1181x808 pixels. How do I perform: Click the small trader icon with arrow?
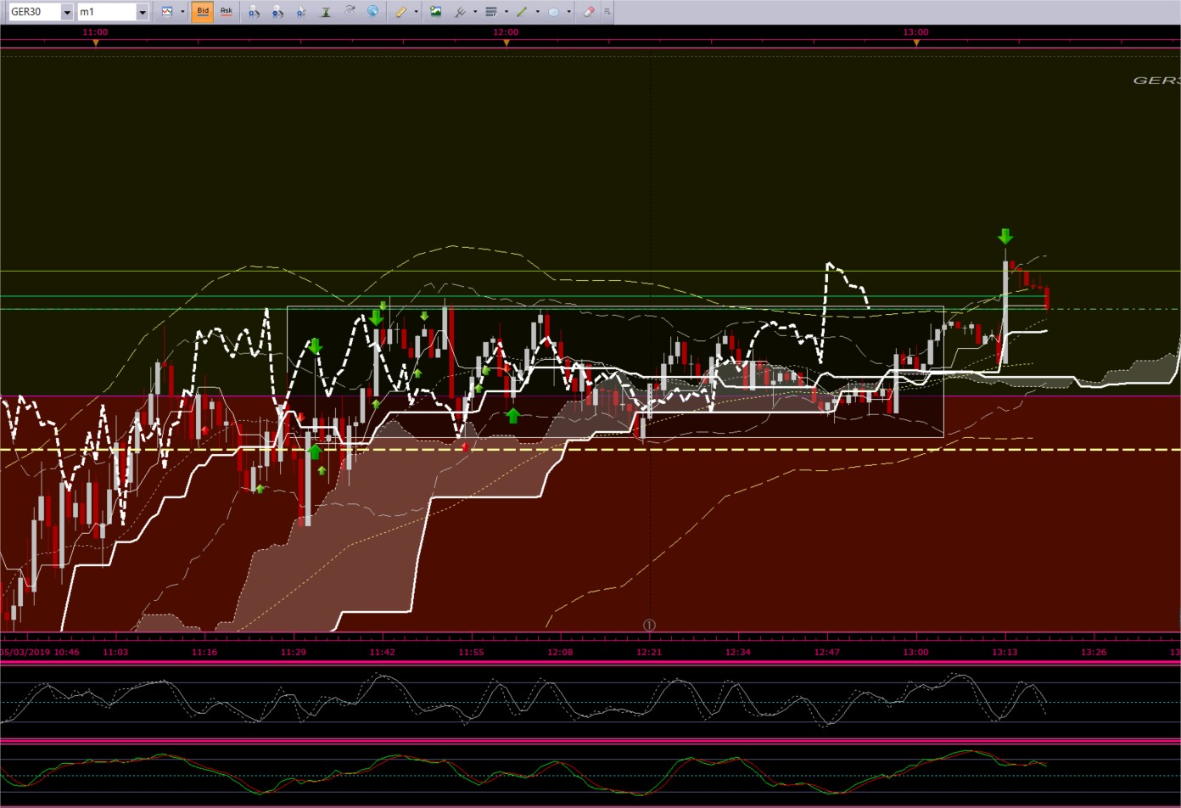point(301,12)
